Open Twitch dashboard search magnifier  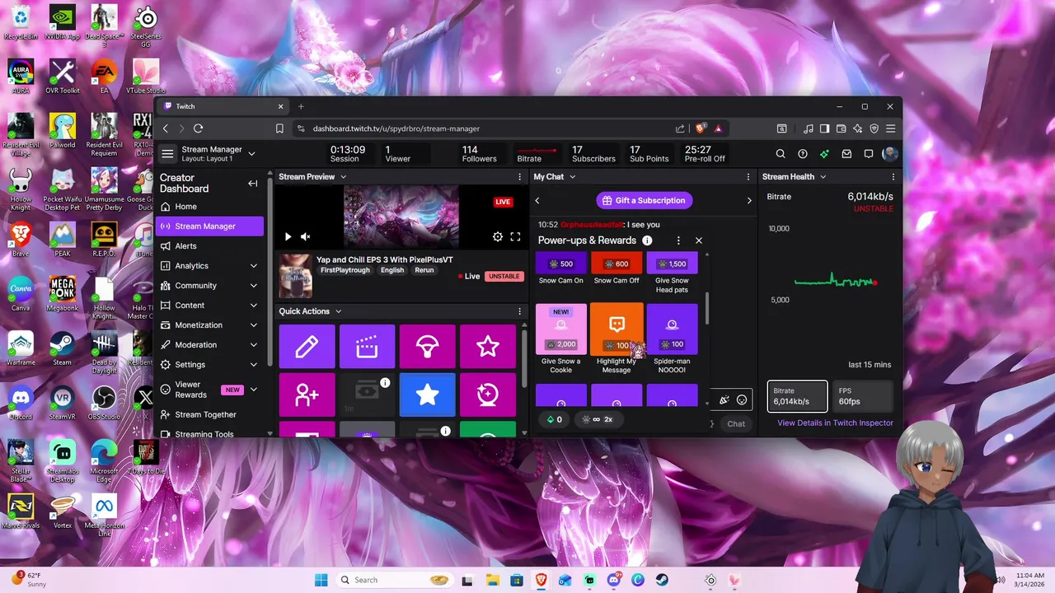tap(781, 154)
